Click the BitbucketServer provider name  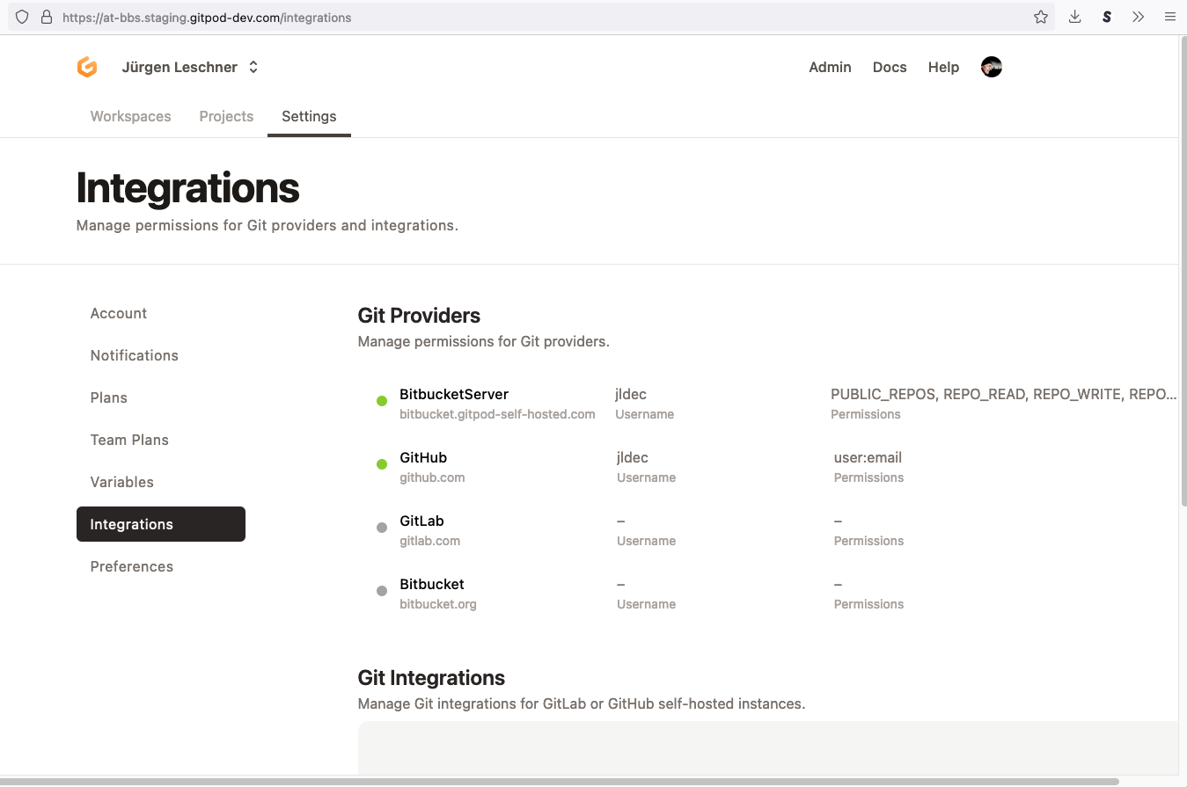pos(454,394)
